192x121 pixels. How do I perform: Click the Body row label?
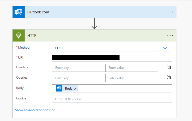pyautogui.click(x=20, y=88)
